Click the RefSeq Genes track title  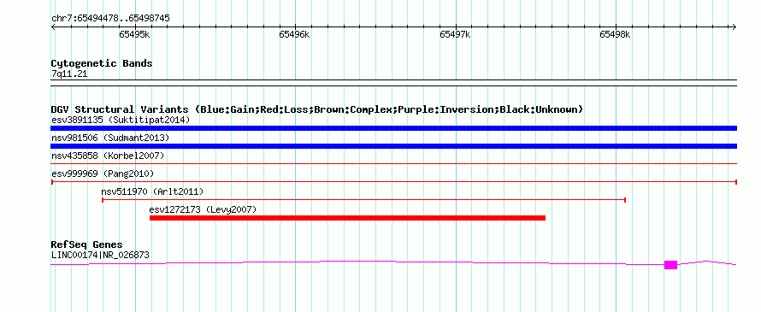pos(87,244)
